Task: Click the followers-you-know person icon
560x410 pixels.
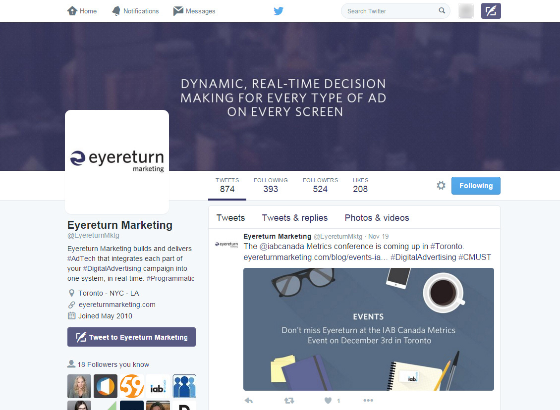Action: 71,364
